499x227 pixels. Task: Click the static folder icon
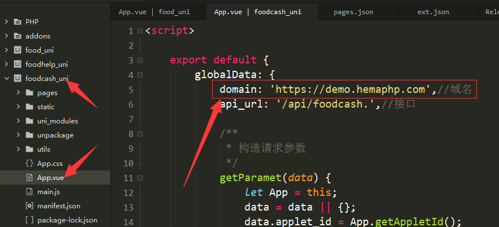(29, 106)
